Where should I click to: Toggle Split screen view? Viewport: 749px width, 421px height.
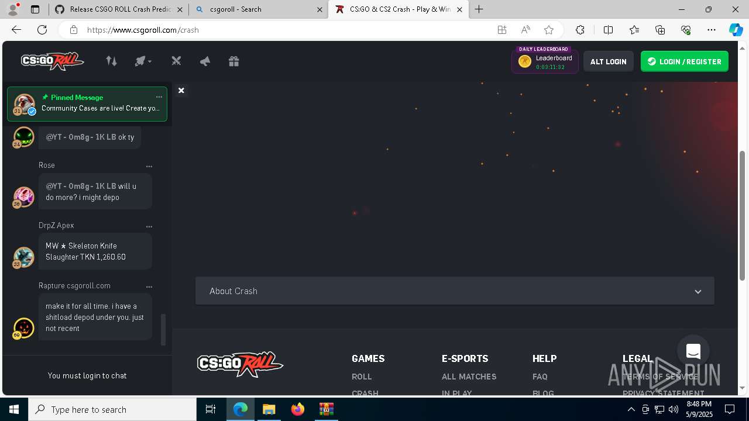pyautogui.click(x=608, y=30)
